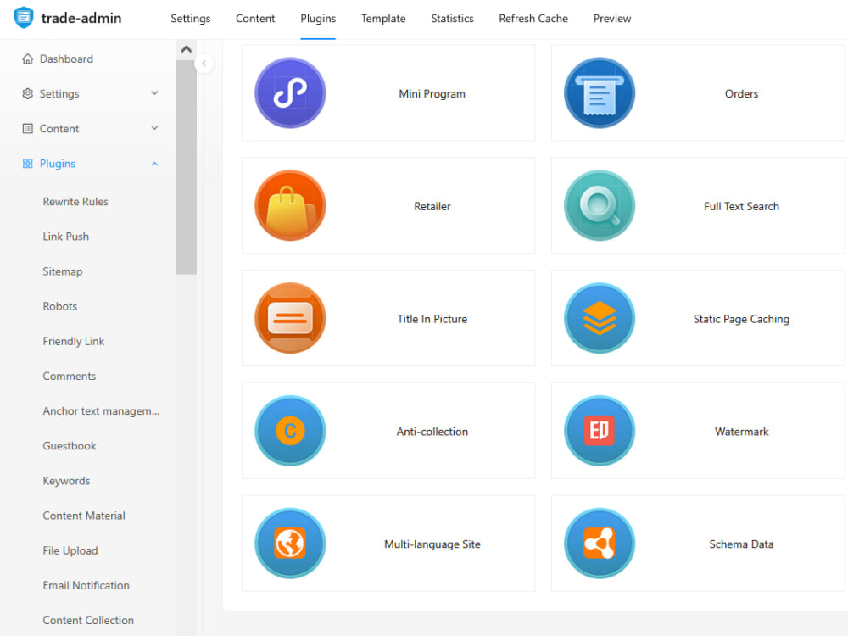Click the Static Page Caching card label
Image resolution: width=848 pixels, height=636 pixels.
click(x=741, y=319)
